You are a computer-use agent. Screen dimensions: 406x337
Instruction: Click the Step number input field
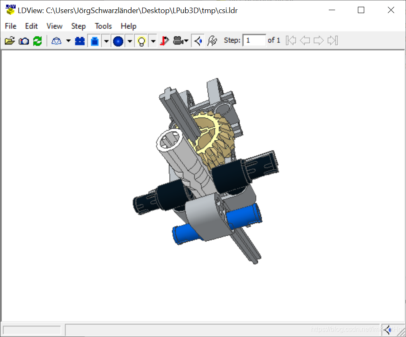[254, 41]
